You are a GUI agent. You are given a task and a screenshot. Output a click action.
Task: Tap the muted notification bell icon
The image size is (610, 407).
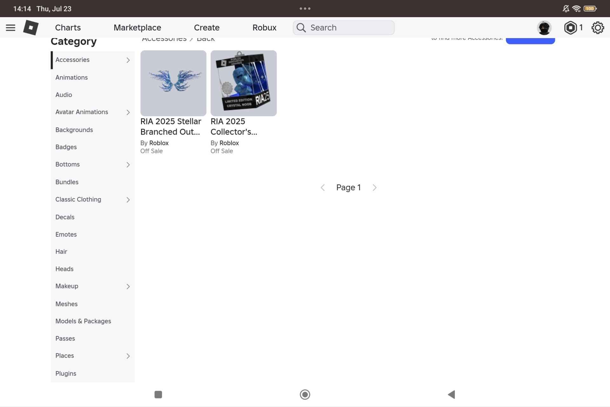(x=566, y=9)
